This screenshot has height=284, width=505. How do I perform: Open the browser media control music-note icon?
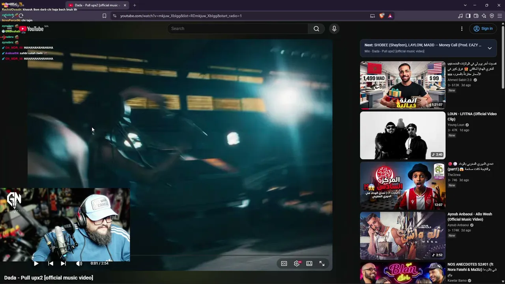(x=460, y=16)
